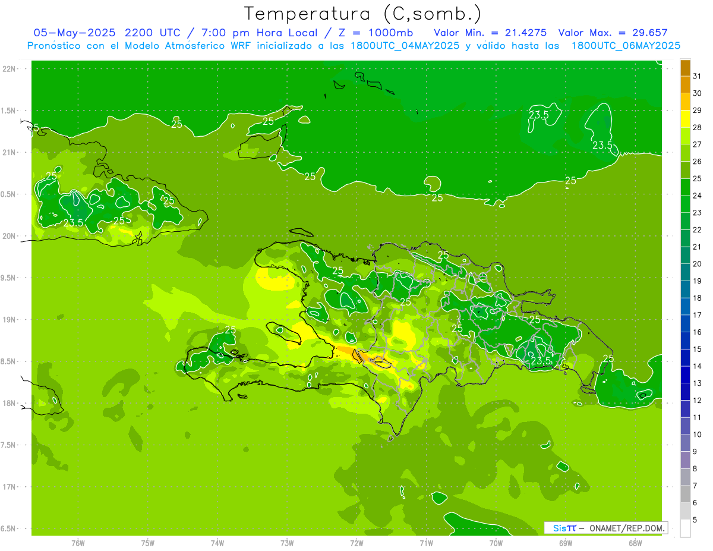The height and width of the screenshot is (551, 713).
Task: Click the "73W" longitude axis label
Action: click(x=287, y=543)
